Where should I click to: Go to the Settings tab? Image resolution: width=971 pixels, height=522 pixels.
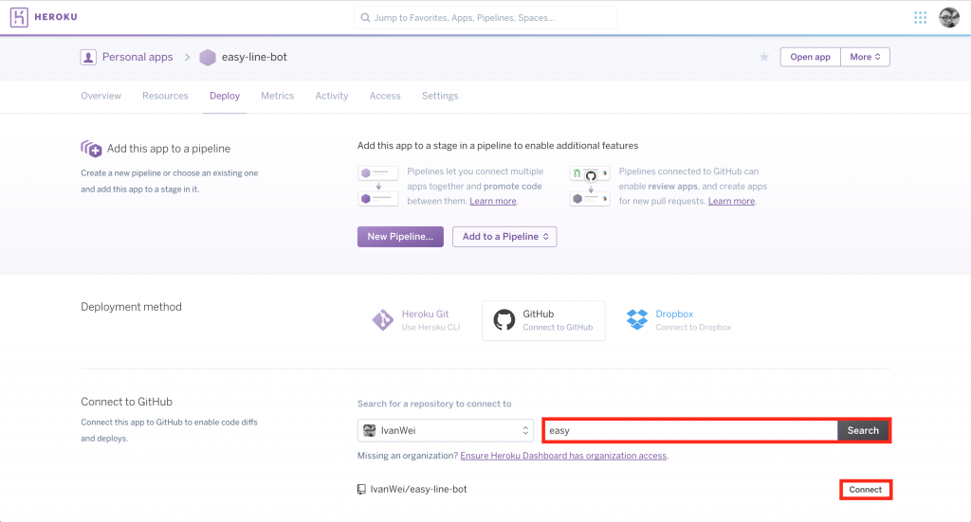(440, 96)
